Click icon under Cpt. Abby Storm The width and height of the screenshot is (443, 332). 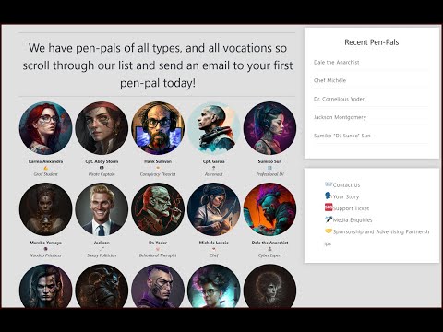pyautogui.click(x=102, y=168)
